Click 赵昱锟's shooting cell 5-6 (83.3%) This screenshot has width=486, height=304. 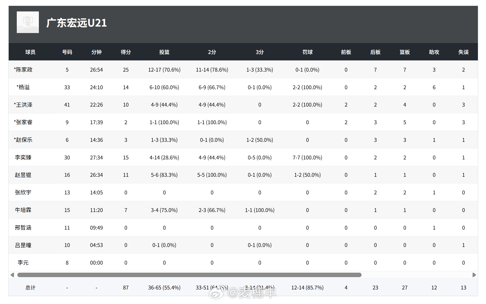click(164, 175)
